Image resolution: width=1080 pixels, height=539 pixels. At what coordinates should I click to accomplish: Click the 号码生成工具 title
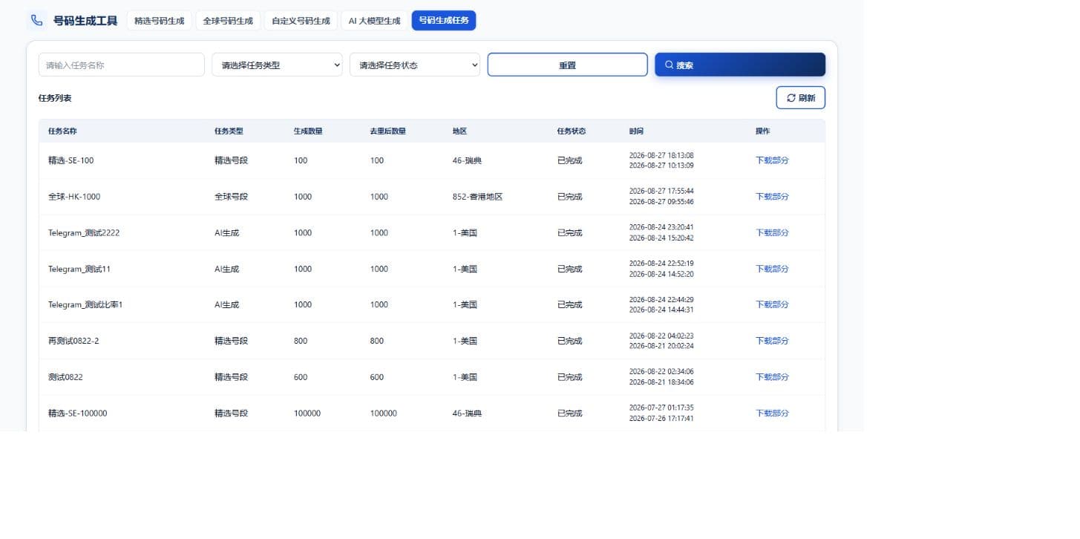click(x=85, y=21)
